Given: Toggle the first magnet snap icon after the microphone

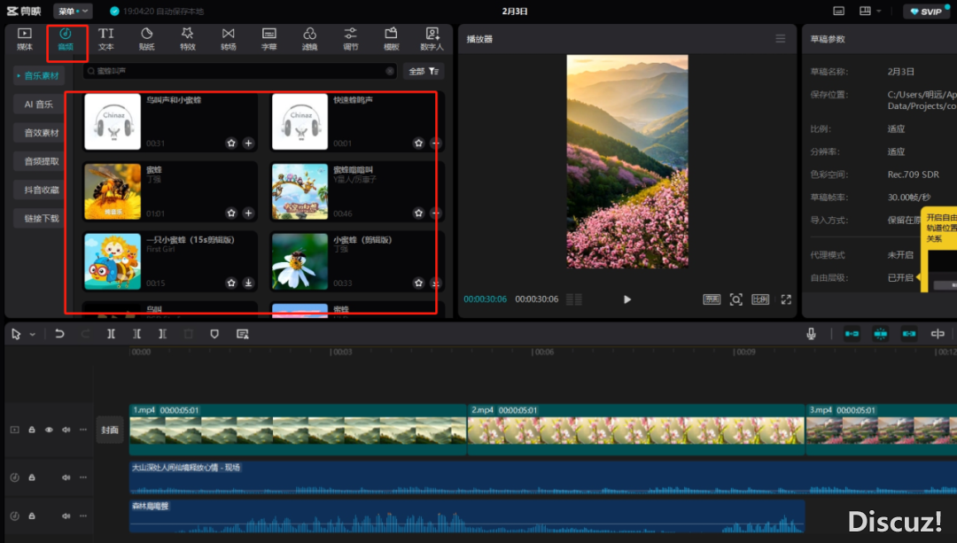Looking at the screenshot, I should point(852,334).
